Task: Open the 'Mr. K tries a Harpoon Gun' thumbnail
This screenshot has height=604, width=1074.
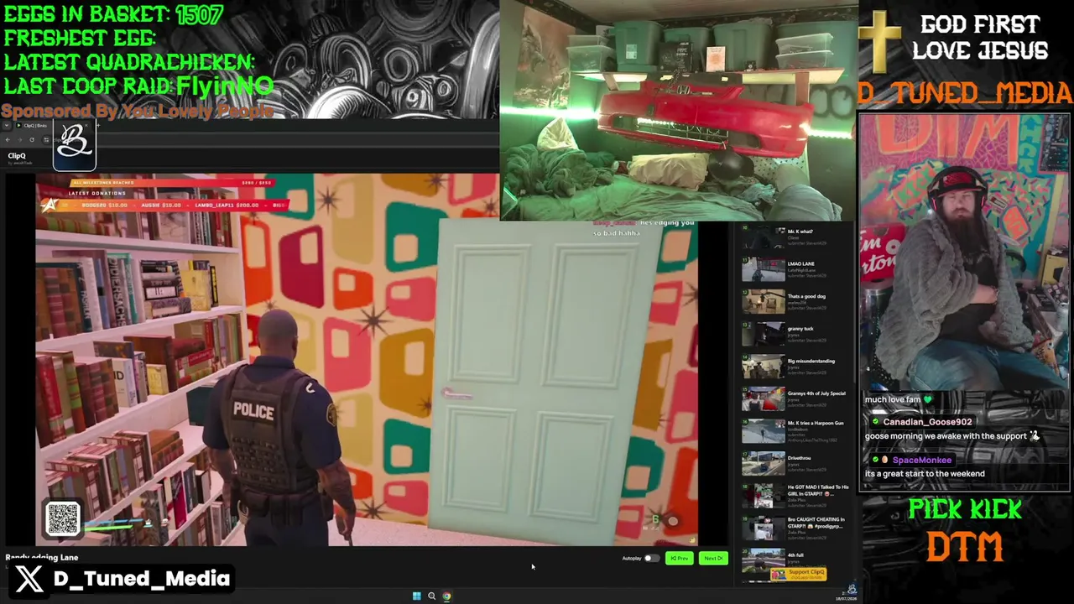Action: [x=763, y=431]
